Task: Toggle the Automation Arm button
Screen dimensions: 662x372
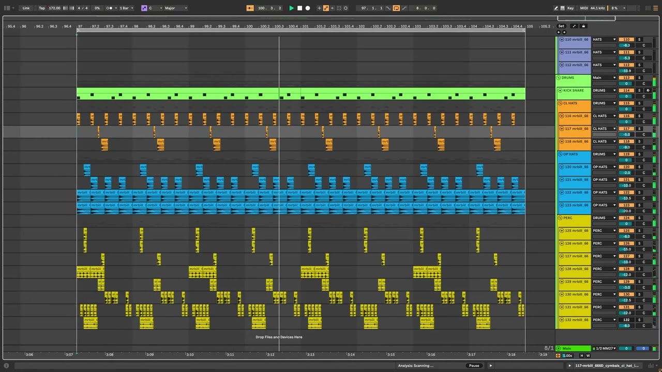Action: click(326, 8)
